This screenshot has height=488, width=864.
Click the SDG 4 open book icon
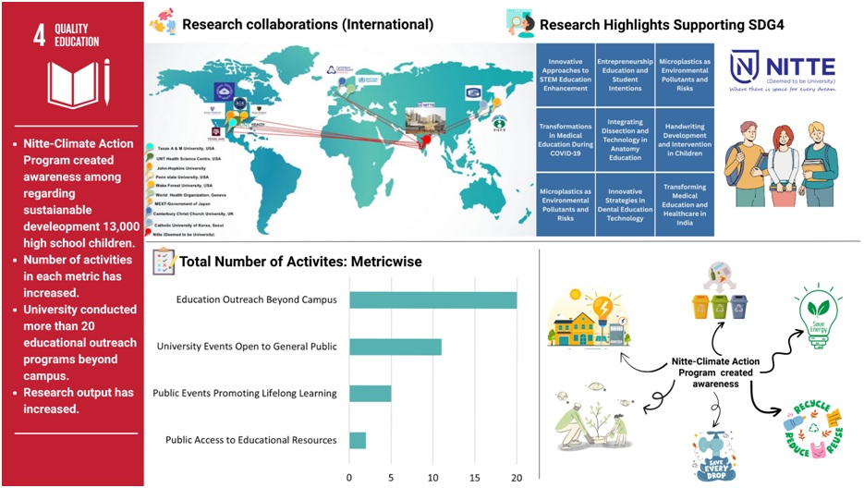click(x=79, y=84)
